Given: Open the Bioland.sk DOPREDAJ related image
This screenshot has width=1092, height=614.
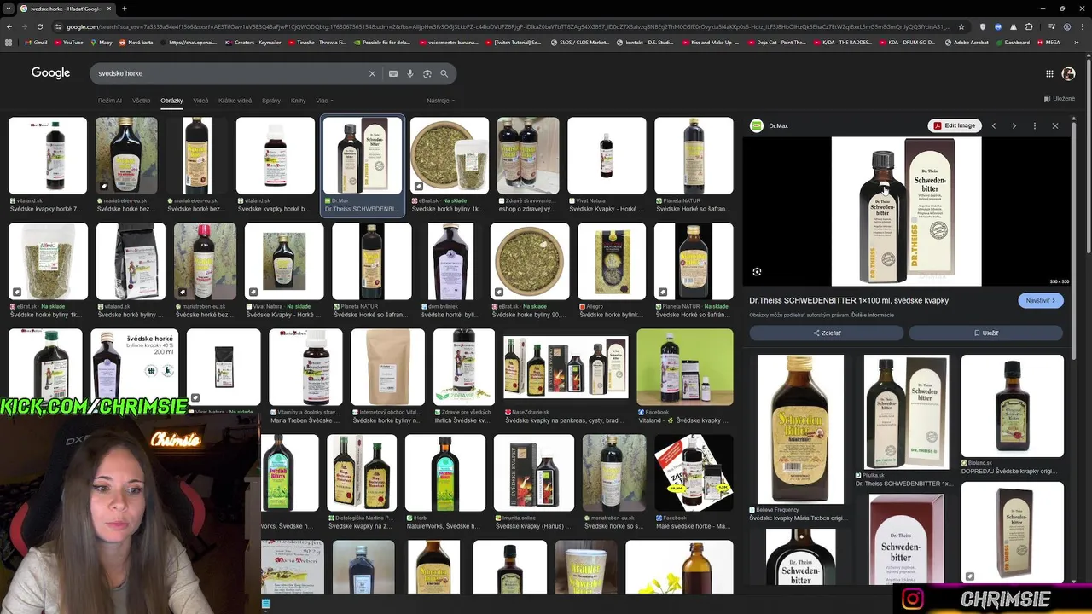Looking at the screenshot, I should coord(1013,406).
